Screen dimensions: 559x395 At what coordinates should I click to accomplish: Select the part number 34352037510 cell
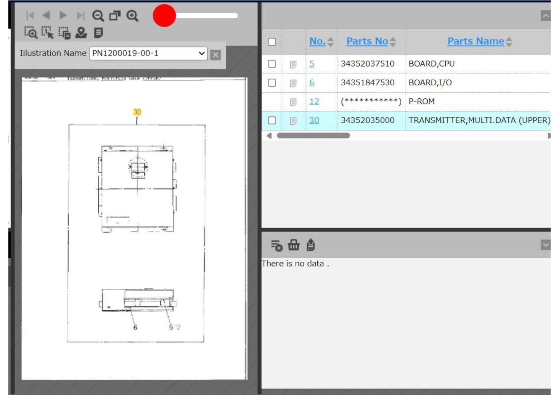(x=371, y=64)
